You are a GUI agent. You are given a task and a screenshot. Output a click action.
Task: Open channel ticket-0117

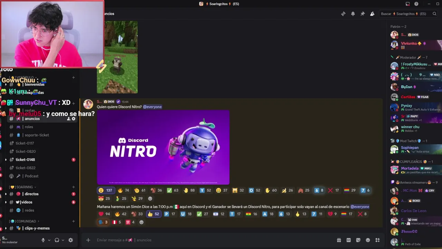click(42, 143)
